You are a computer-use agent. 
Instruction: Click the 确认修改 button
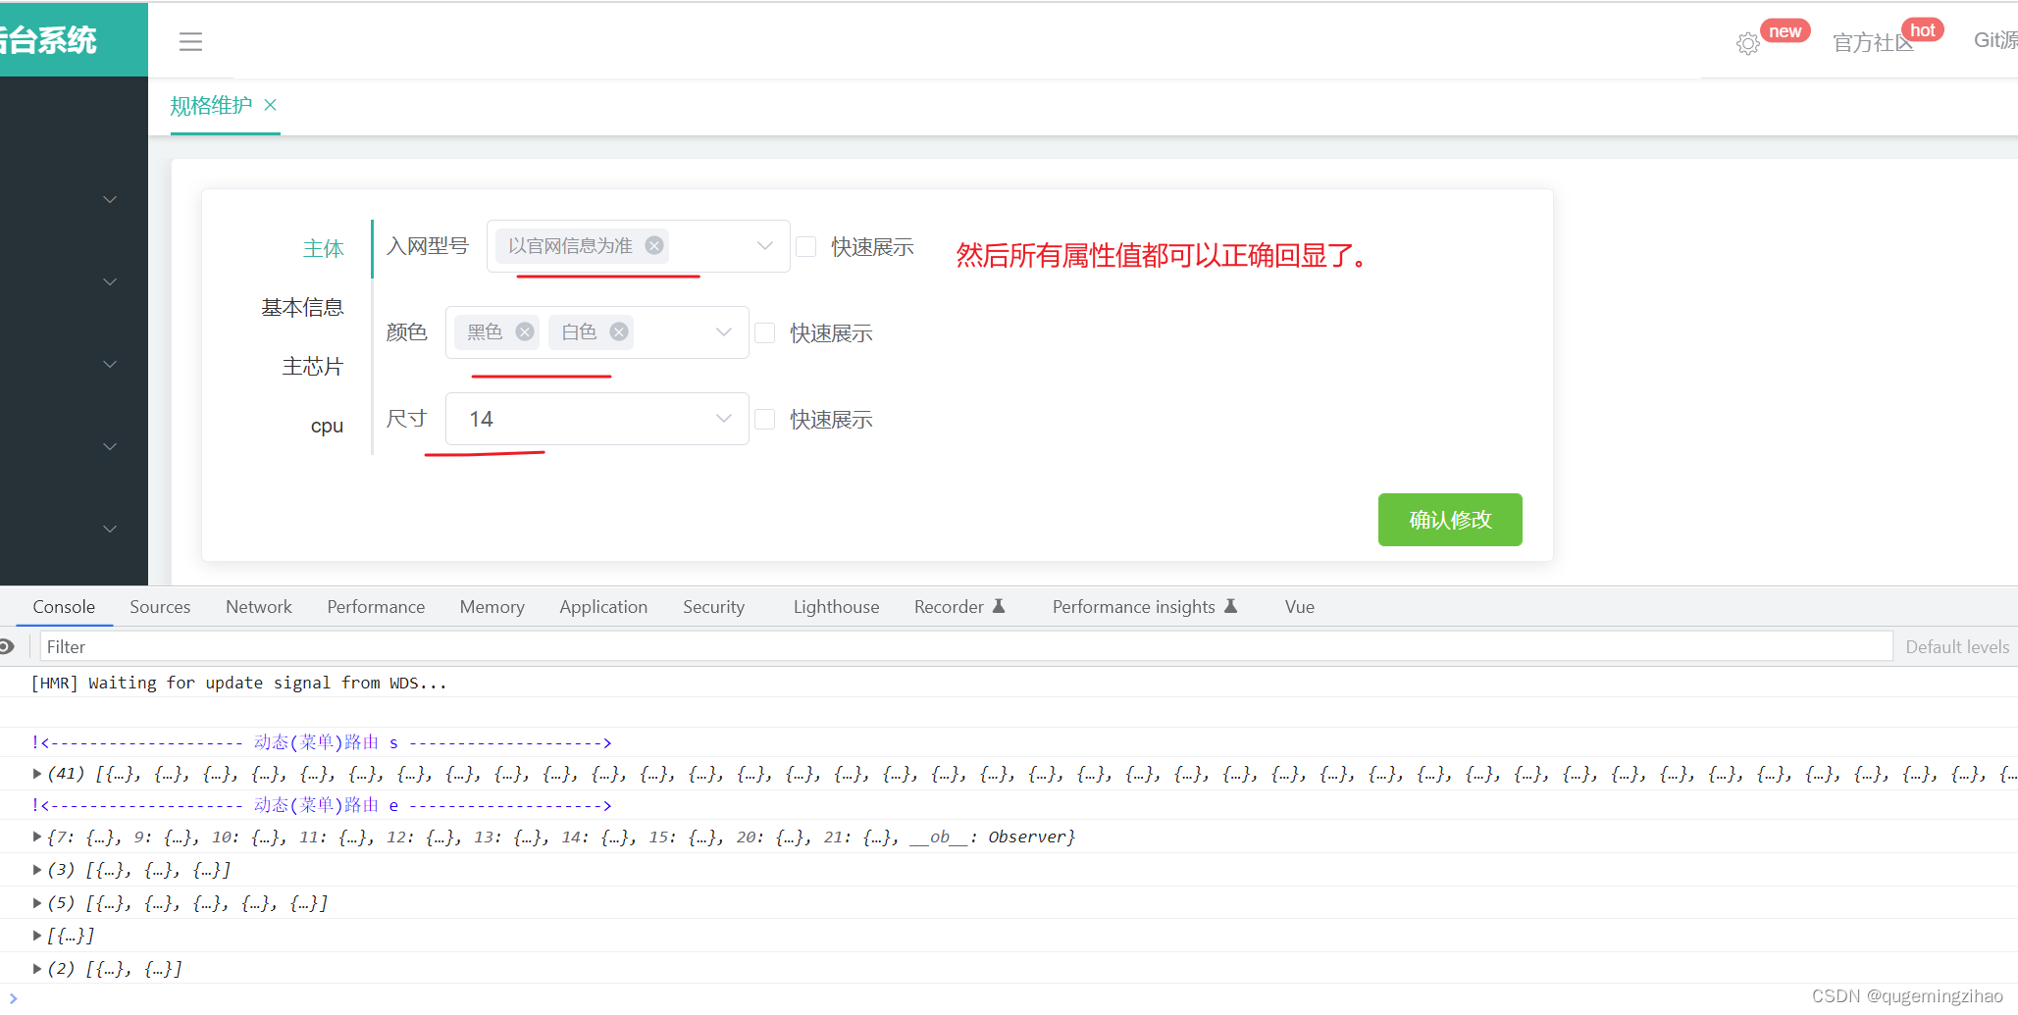(x=1450, y=520)
